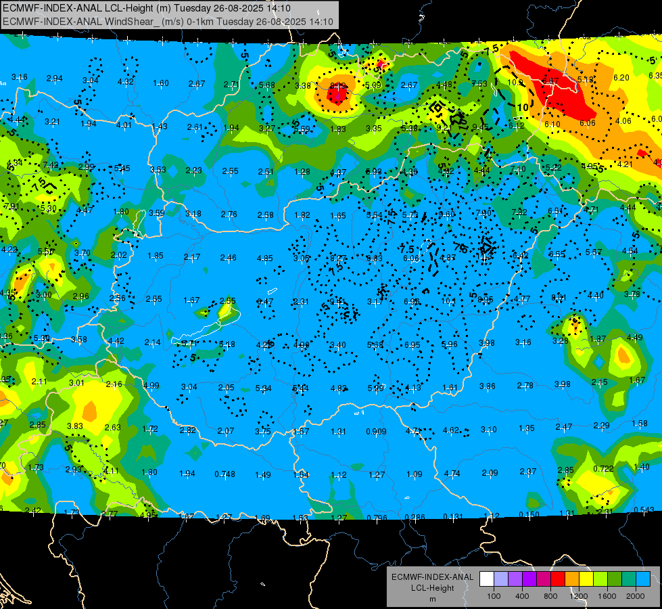Image resolution: width=662 pixels, height=609 pixels.
Task: Click the map value 3.75
Action: [x=262, y=432]
